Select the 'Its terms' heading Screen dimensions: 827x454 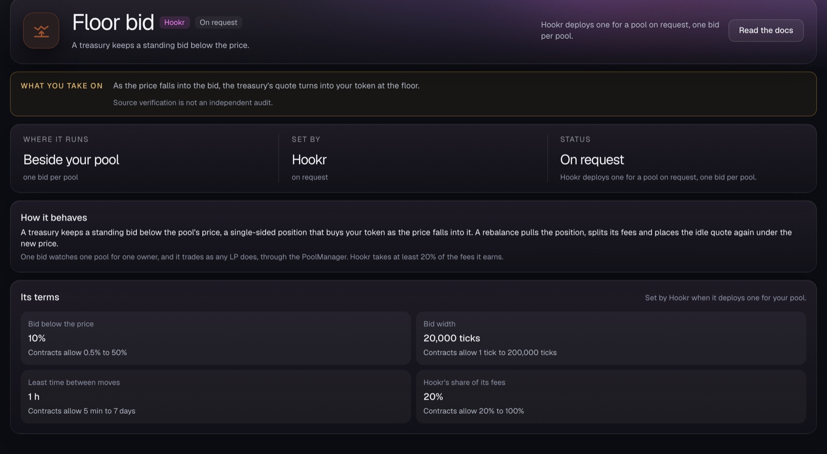click(x=40, y=297)
